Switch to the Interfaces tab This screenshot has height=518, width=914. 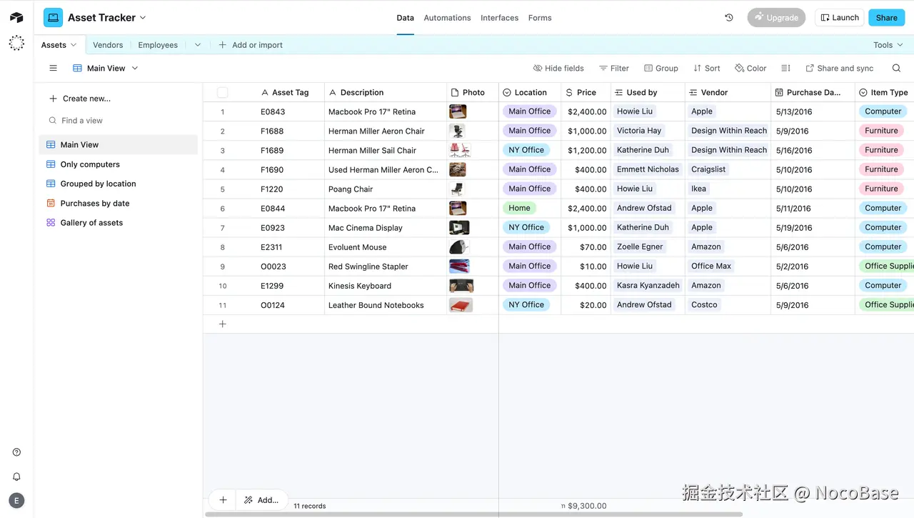(x=499, y=18)
